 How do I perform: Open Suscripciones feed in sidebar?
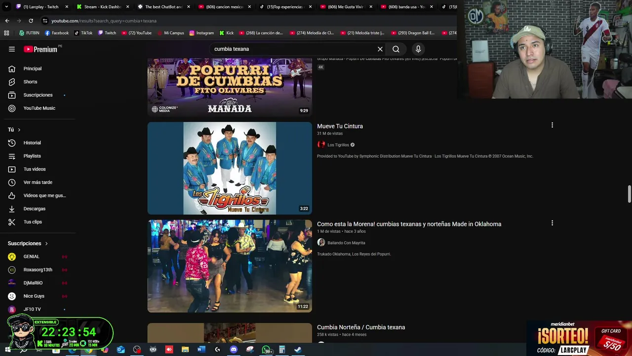[x=38, y=95]
